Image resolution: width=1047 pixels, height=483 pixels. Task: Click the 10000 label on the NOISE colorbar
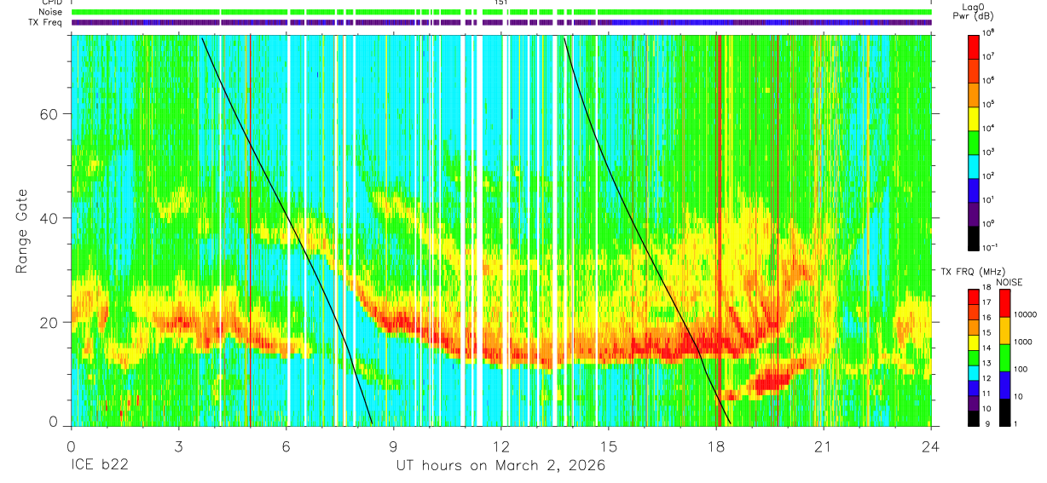coord(1027,315)
